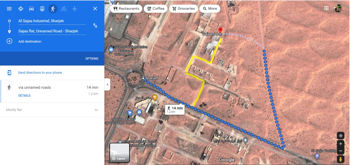Click the orange restaurant marker
Viewport: 351px width, 165px height.
click(x=155, y=97)
